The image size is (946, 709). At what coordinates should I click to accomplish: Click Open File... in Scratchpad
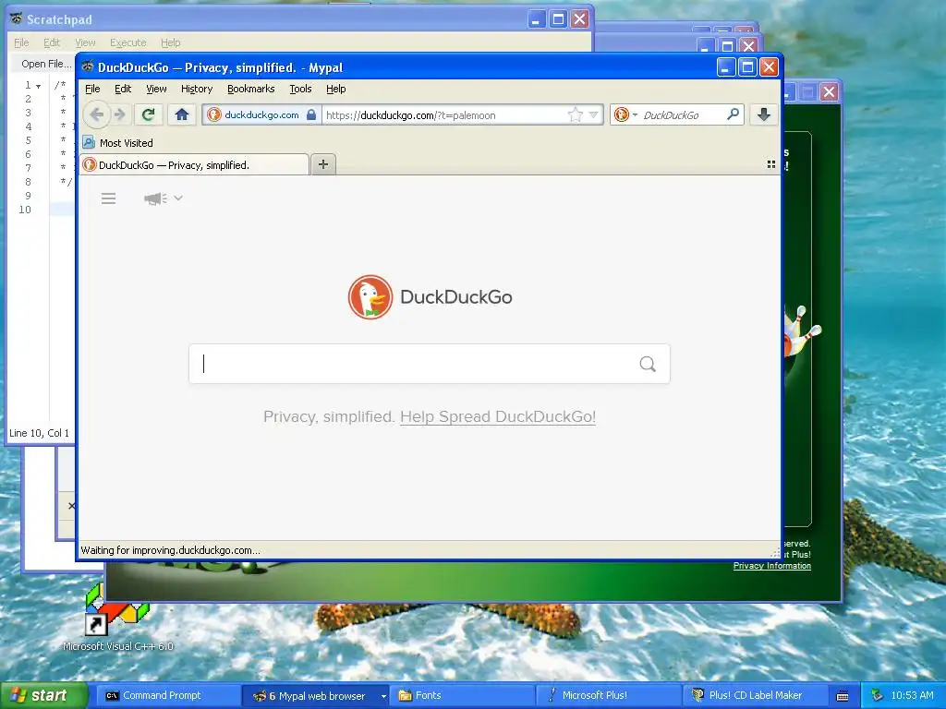(46, 64)
